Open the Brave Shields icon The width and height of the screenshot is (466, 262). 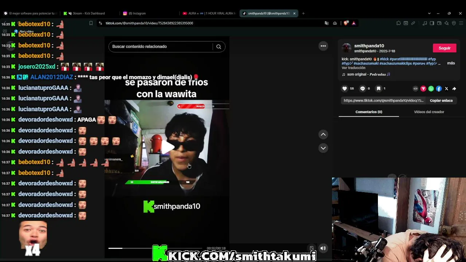pos(346,23)
